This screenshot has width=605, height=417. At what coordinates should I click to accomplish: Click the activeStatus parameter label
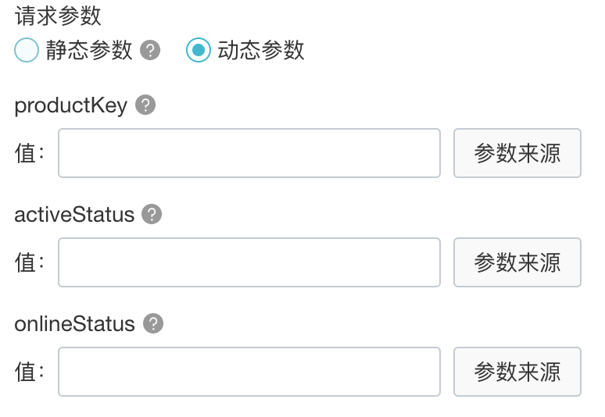(x=74, y=215)
